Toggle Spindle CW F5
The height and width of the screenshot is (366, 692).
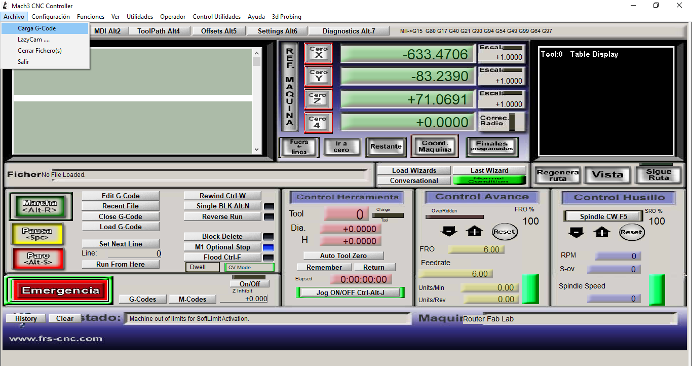(603, 216)
